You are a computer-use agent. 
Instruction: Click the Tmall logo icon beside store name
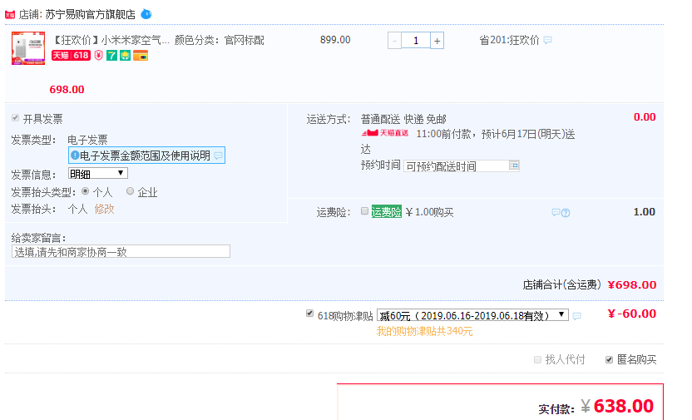(x=10, y=15)
